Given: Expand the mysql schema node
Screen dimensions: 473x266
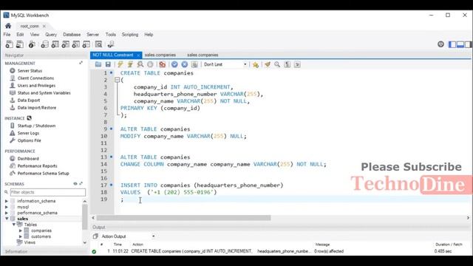Looking at the screenshot, I should click(7, 207).
